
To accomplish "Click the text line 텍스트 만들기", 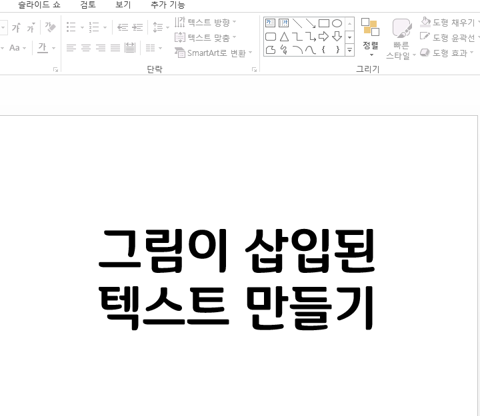I will [x=237, y=308].
